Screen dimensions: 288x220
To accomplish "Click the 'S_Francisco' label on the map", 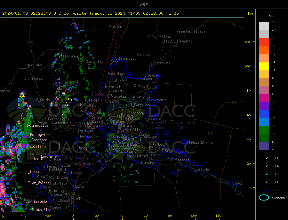I will coord(126,58).
